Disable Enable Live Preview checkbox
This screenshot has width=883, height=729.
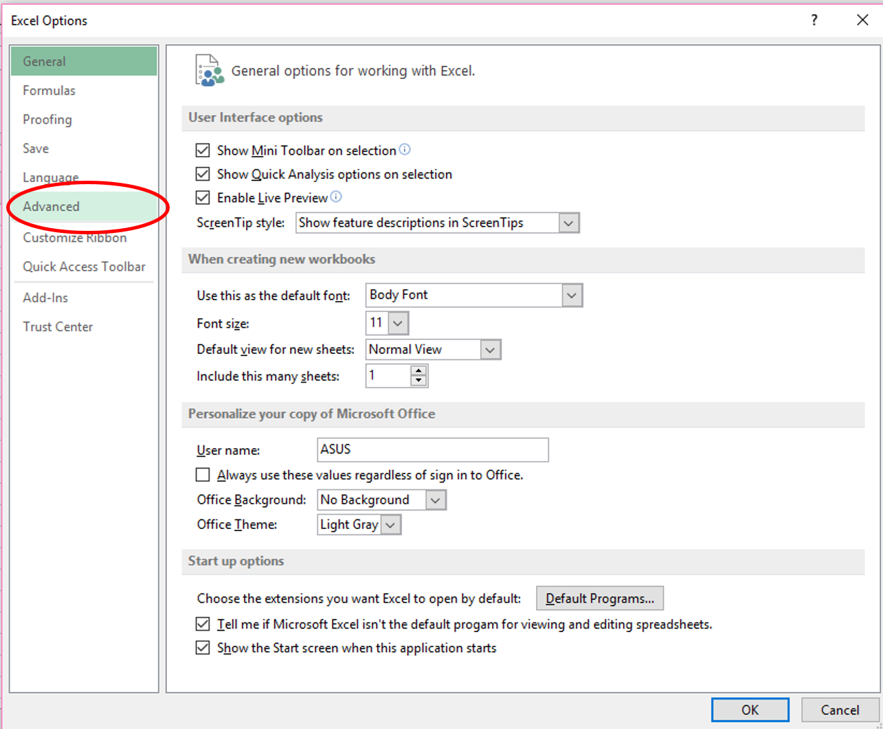coord(203,198)
